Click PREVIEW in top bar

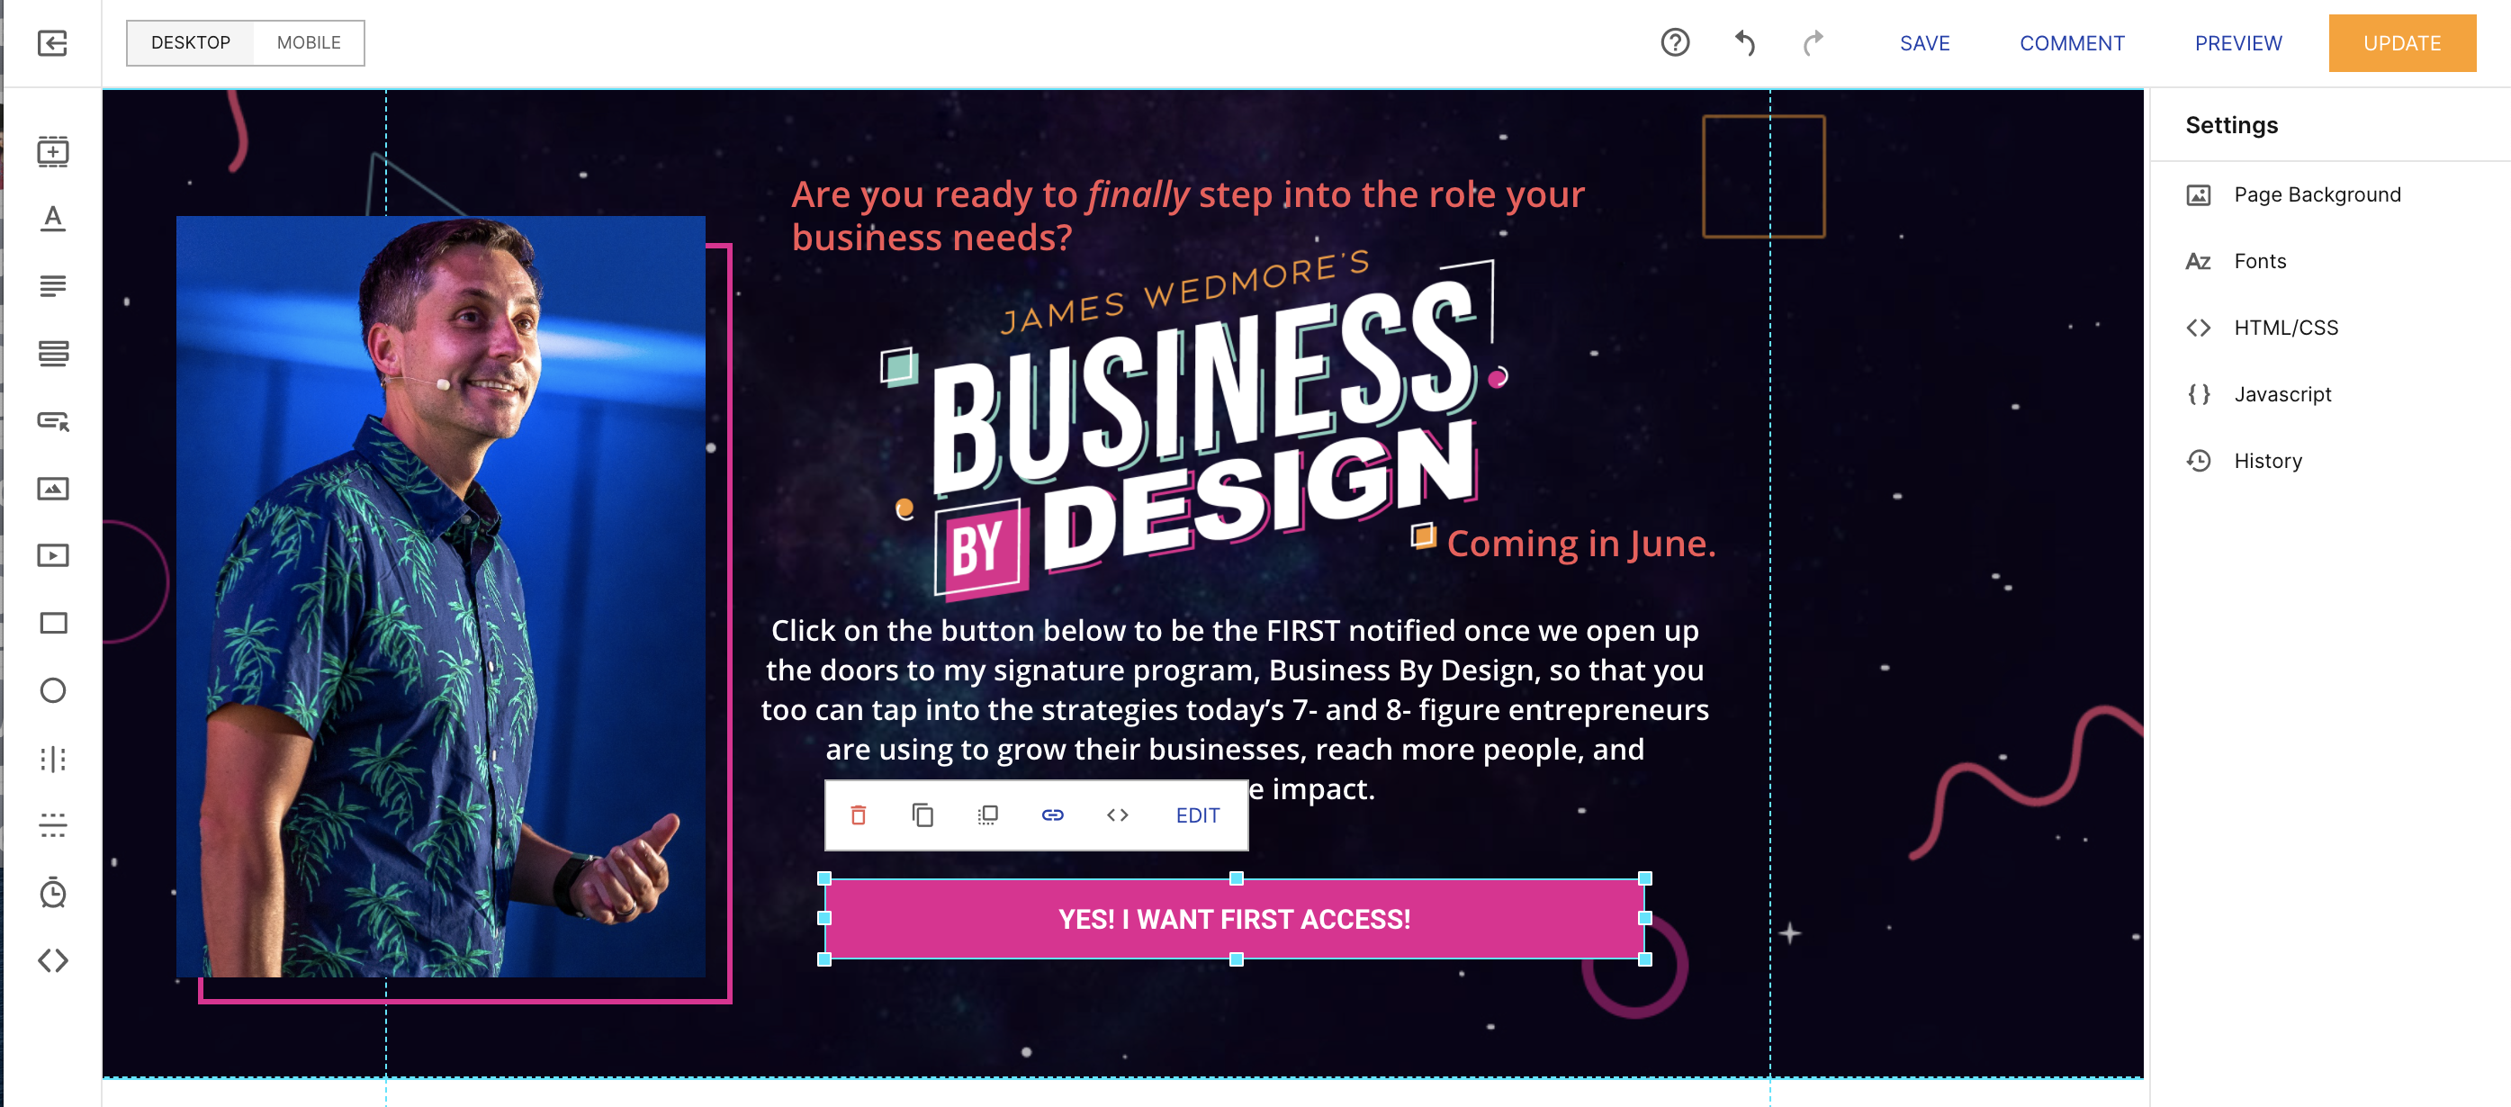coord(2238,43)
